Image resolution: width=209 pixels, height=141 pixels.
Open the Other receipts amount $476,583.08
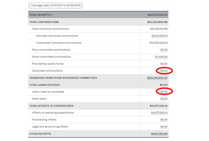(x=159, y=134)
